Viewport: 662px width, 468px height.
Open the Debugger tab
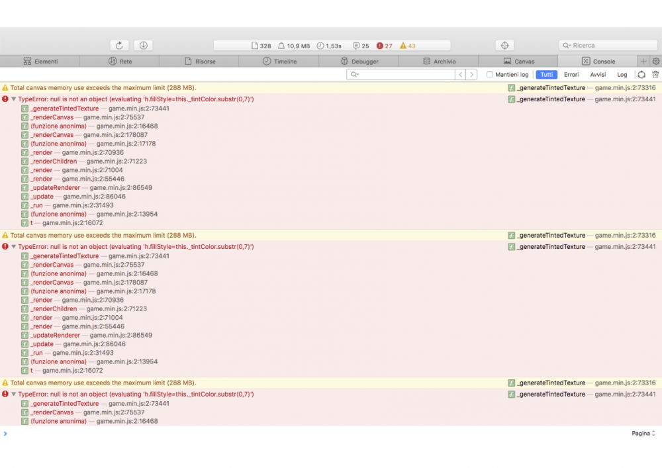359,62
